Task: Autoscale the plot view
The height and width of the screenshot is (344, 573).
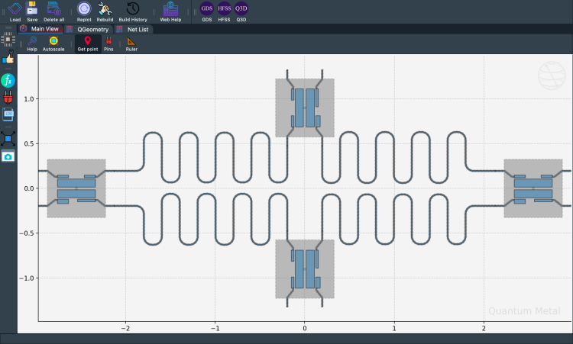Action: click(x=53, y=43)
